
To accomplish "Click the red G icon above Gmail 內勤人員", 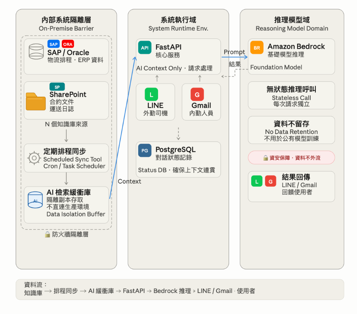I will click(197, 94).
